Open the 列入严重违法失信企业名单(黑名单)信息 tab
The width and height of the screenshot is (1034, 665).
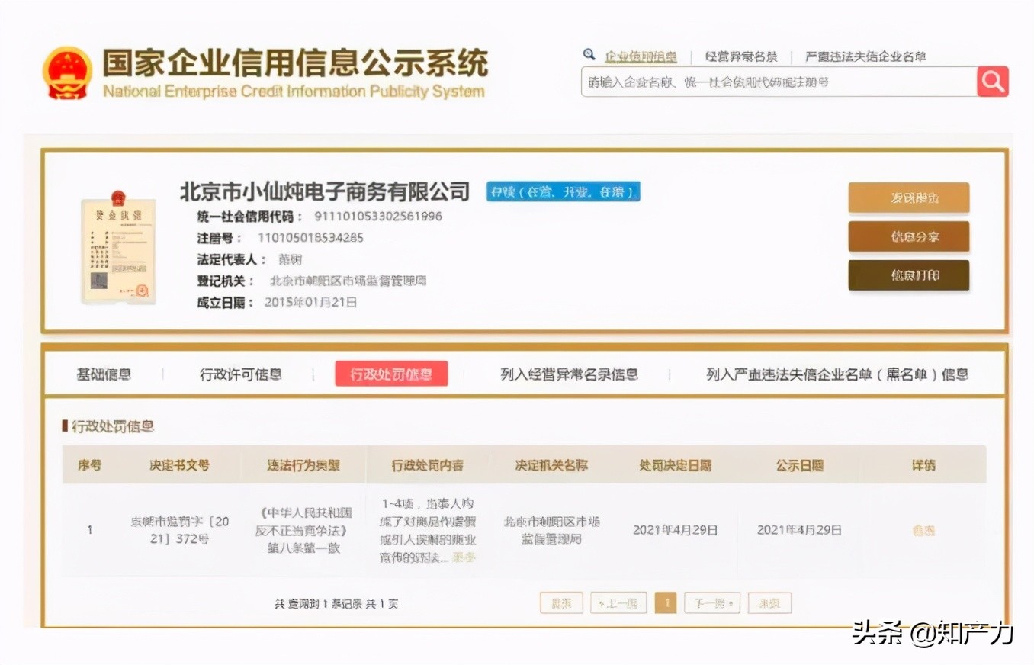click(x=837, y=374)
